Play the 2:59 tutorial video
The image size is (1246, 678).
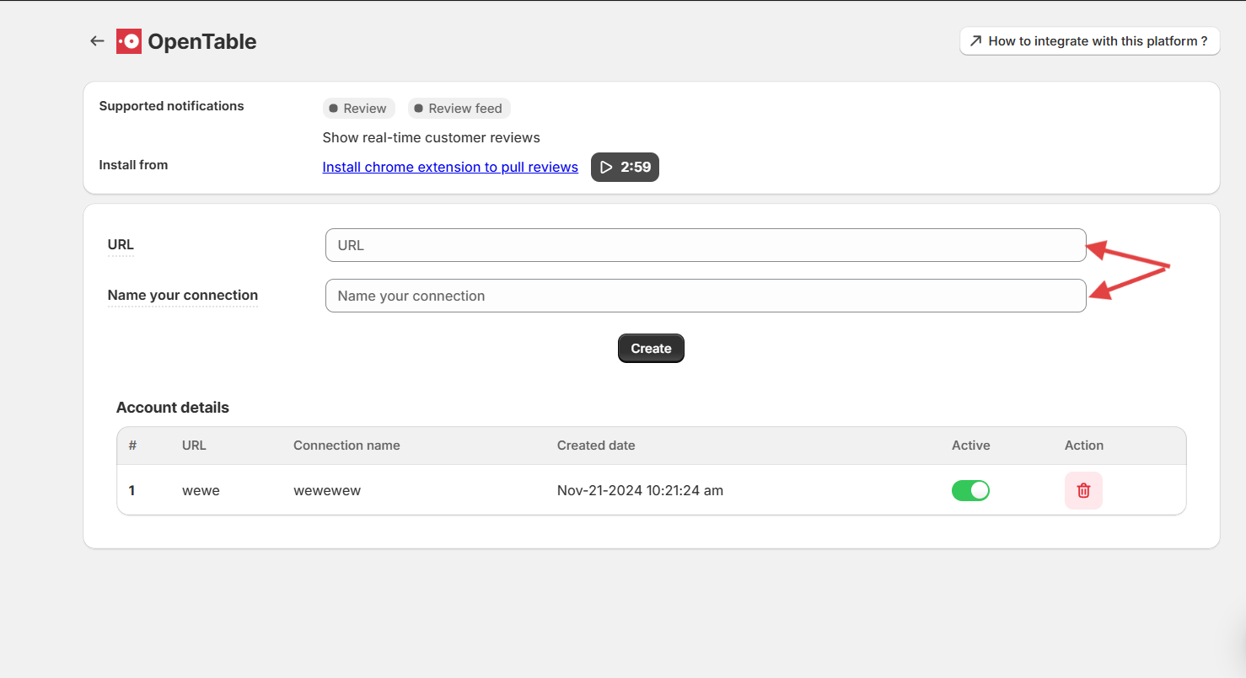[x=625, y=167]
